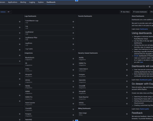Image resolution: width=153 pixels, height=121 pixels.
Task: Open the Log Browser Filter dashboard entry
Action: click(31, 37)
